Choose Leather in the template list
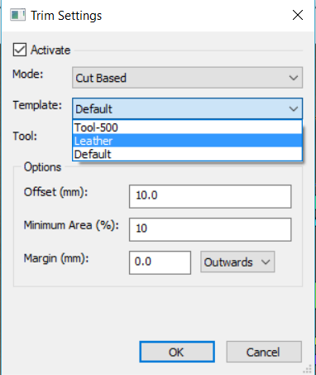The image size is (316, 375). (x=187, y=141)
